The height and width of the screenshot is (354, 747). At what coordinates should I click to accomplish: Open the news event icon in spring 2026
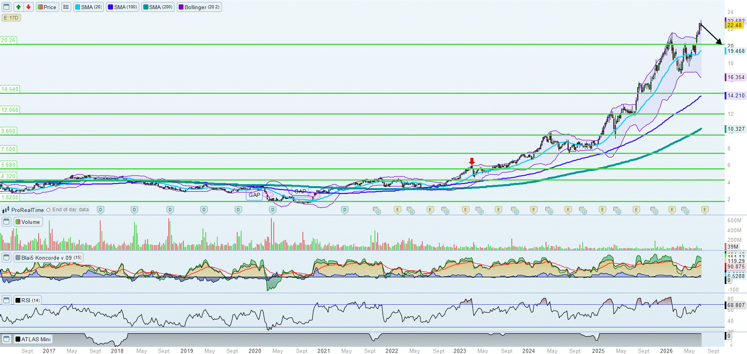(685, 210)
